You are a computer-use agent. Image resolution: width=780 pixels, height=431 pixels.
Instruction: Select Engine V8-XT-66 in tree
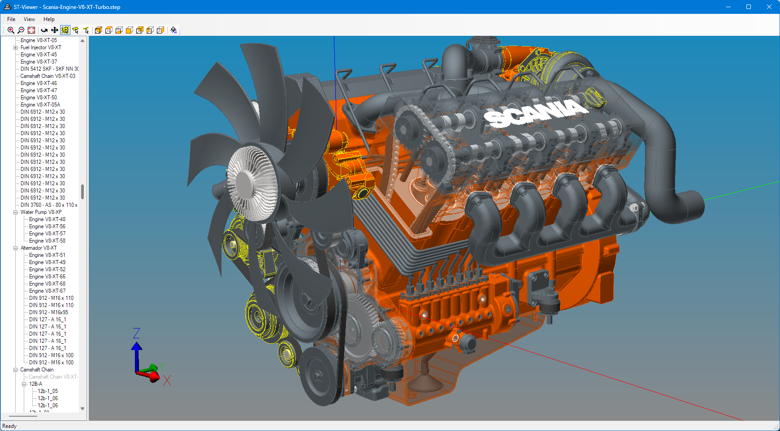tap(47, 277)
